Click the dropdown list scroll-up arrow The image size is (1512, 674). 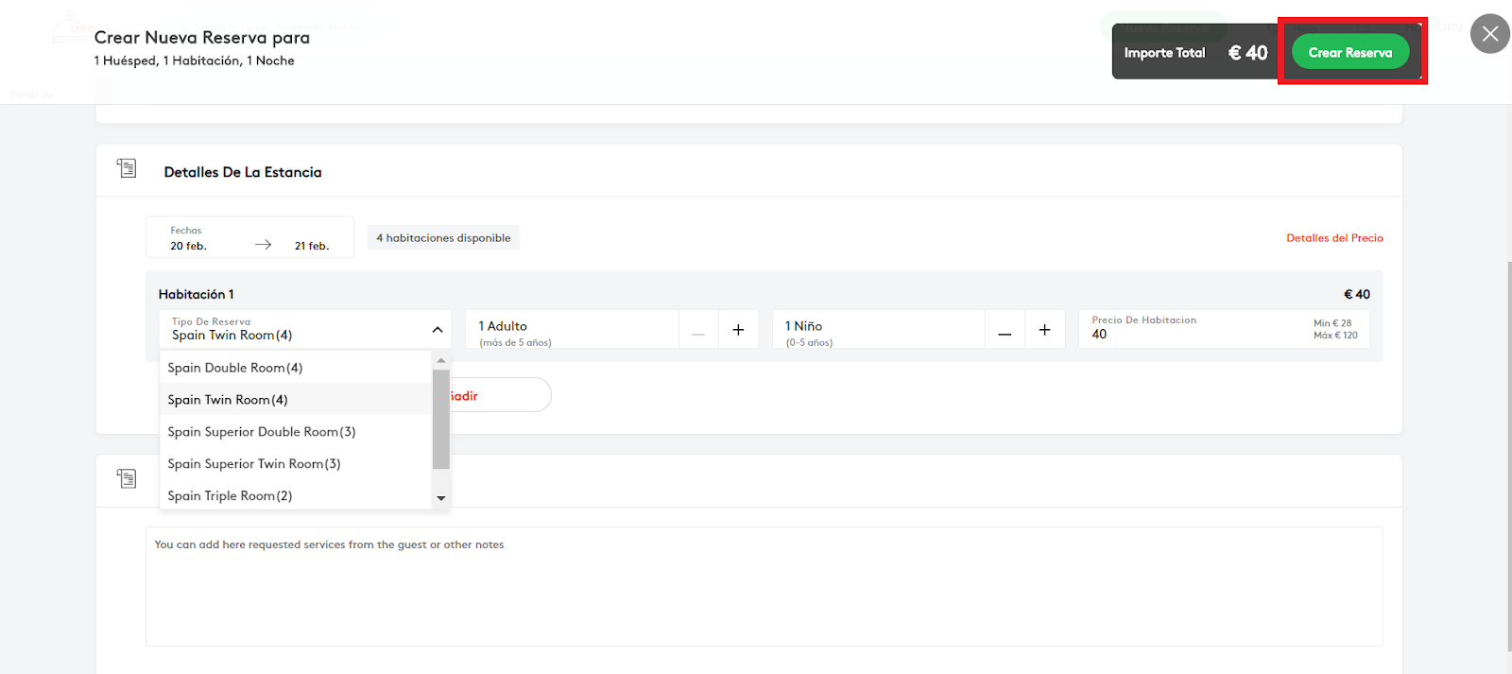(440, 360)
